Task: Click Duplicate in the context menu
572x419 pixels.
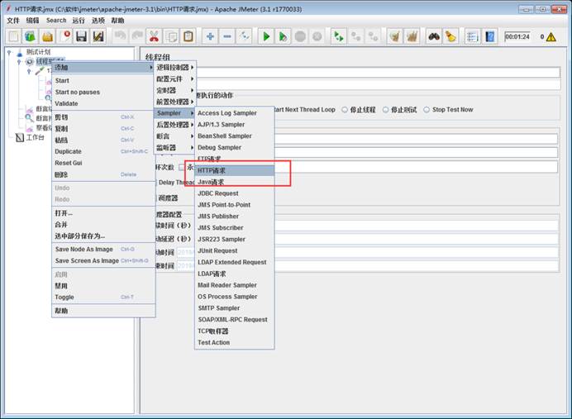Action: [102, 151]
